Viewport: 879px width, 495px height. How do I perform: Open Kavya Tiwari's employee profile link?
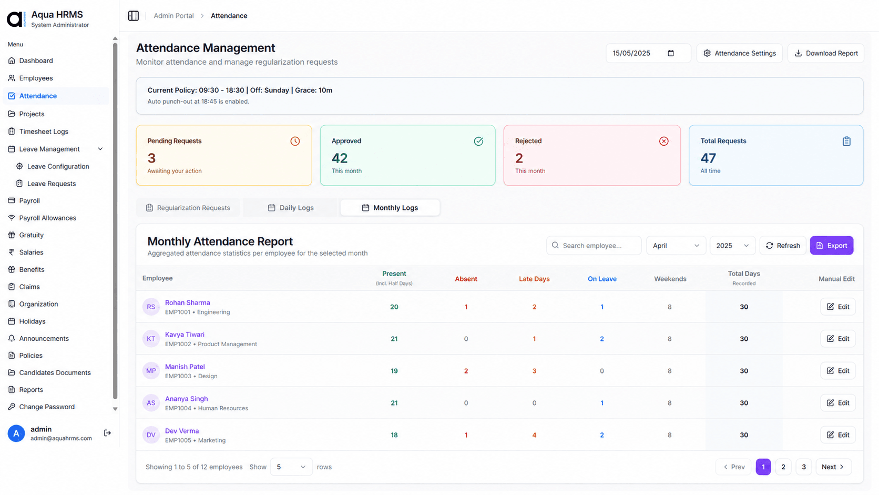(185, 335)
